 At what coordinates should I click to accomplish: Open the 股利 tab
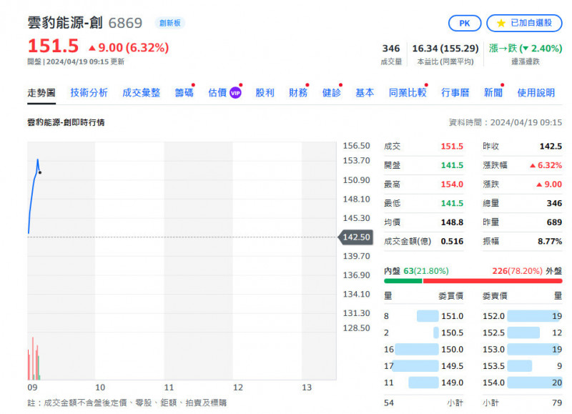(265, 93)
